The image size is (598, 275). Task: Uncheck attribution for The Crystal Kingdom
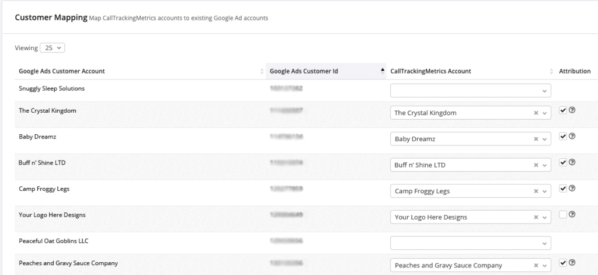pos(563,110)
